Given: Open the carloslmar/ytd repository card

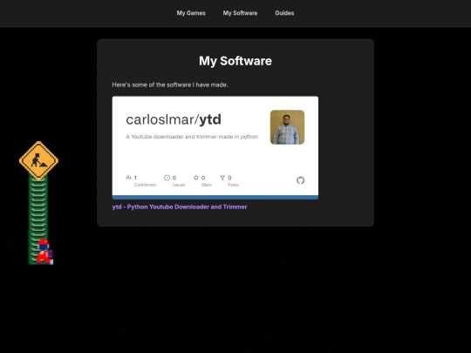Looking at the screenshot, I should click(215, 147).
